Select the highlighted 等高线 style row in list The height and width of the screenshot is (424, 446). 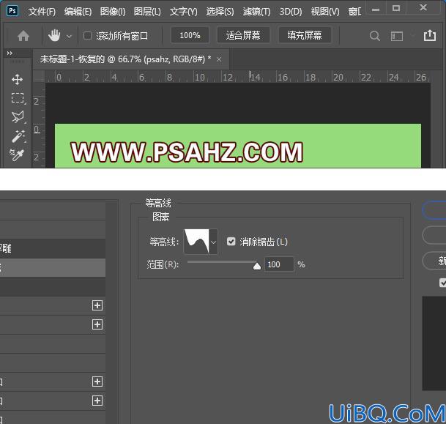(x=53, y=267)
